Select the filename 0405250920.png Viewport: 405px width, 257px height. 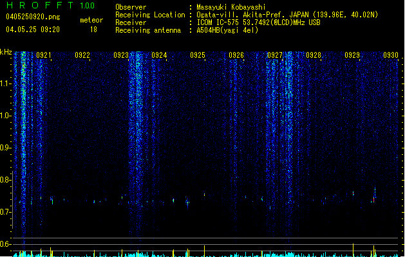pos(33,17)
